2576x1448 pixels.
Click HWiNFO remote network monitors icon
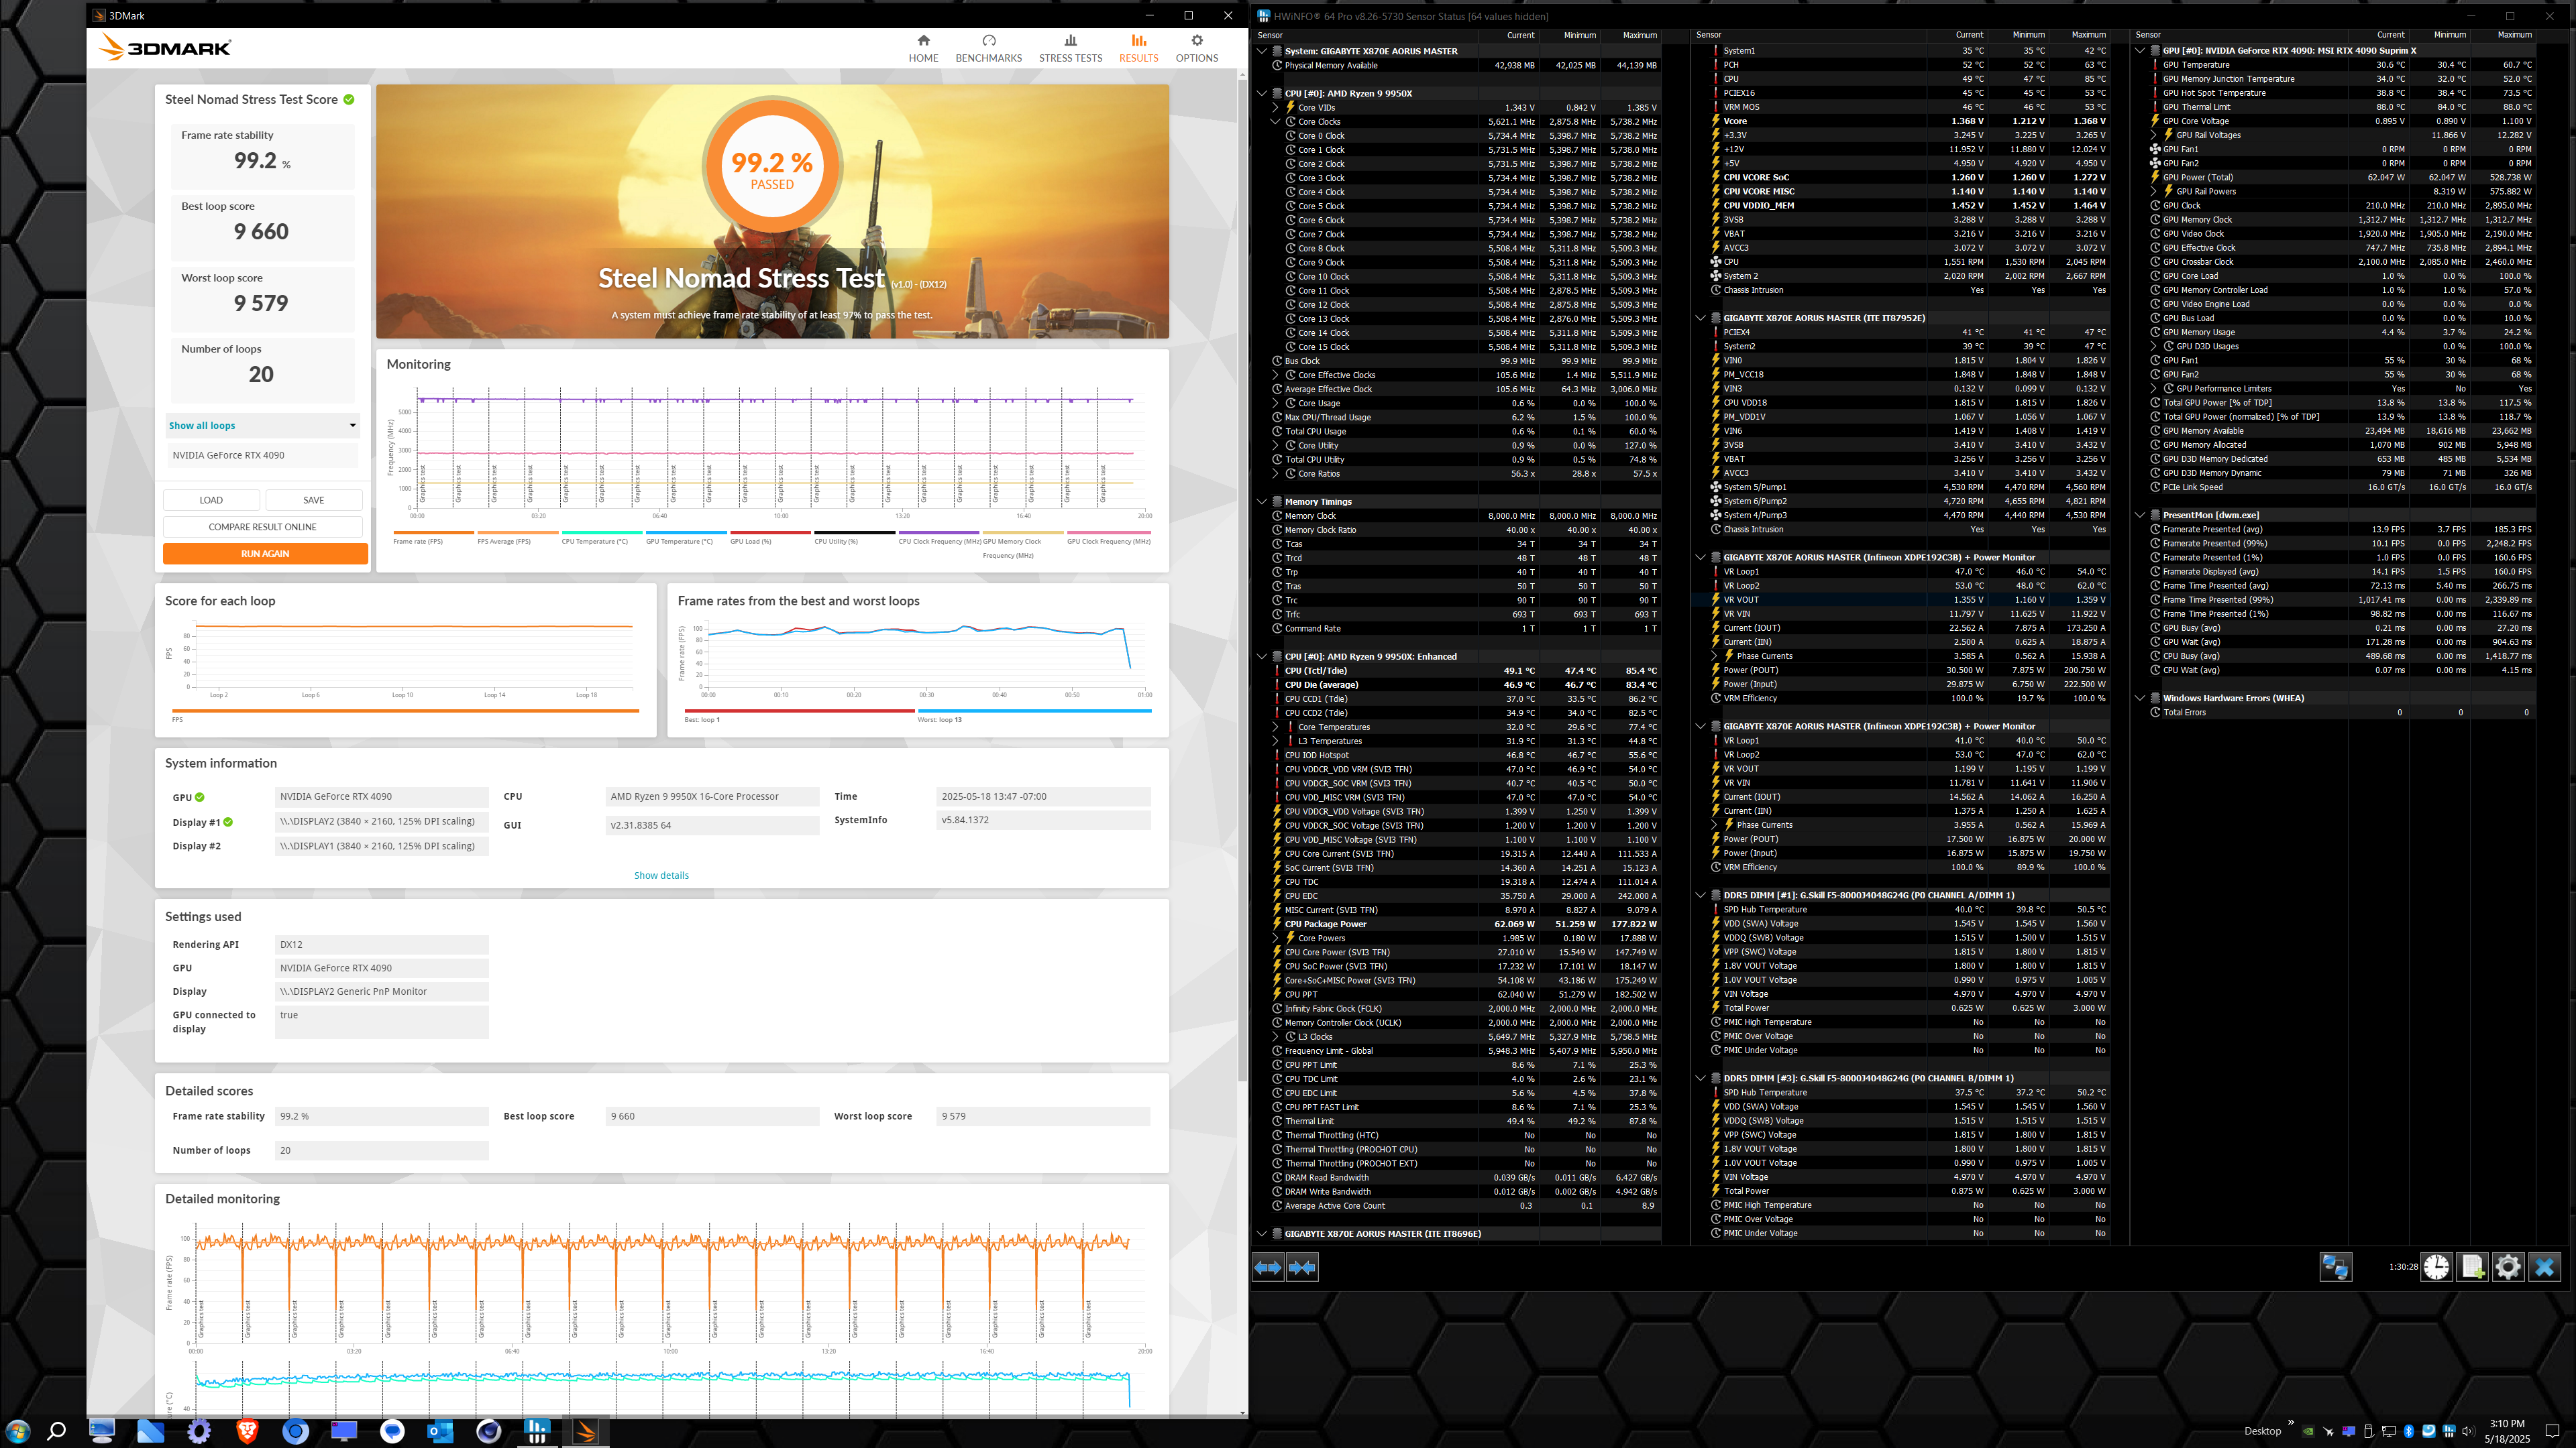point(2335,1267)
